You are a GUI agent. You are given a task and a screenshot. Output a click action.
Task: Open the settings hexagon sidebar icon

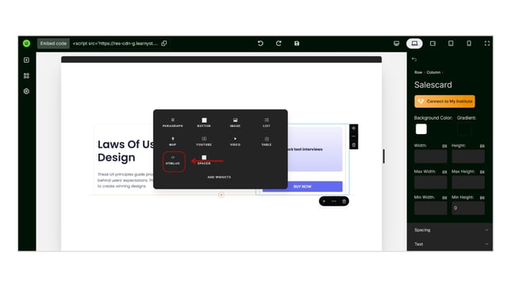26,91
